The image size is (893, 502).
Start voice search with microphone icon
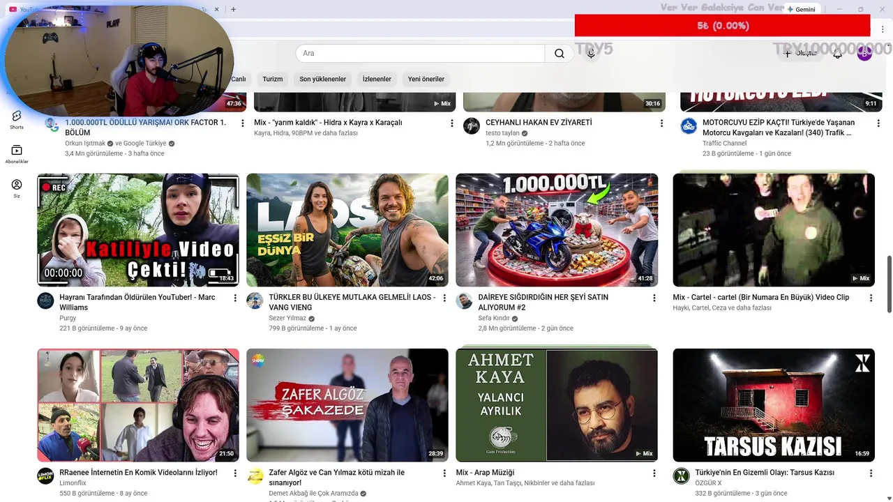point(591,54)
